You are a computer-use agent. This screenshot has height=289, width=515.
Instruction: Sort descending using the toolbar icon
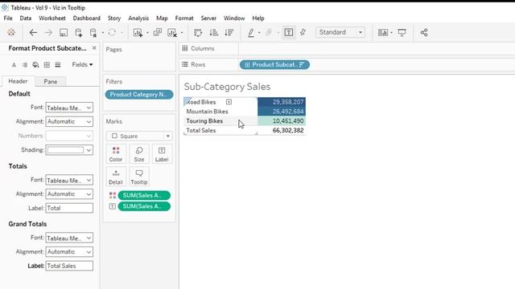tap(229, 32)
